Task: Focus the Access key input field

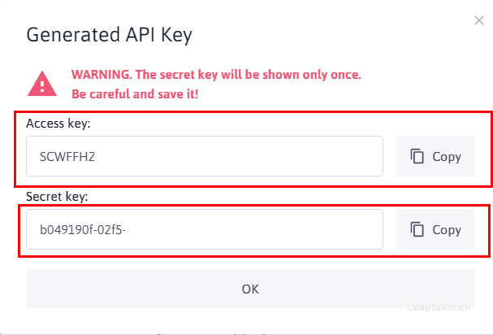Action: [x=205, y=156]
